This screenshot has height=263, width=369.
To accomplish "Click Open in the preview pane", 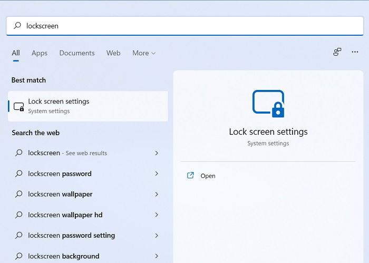I will point(208,176).
